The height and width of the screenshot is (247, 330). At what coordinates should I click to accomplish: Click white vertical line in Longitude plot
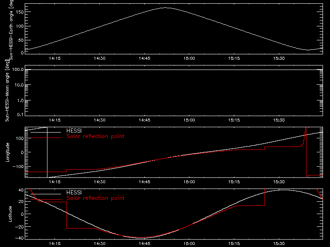tap(47, 153)
